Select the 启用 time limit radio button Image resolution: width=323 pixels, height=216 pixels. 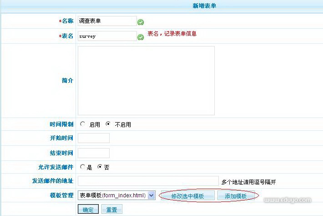(82, 124)
